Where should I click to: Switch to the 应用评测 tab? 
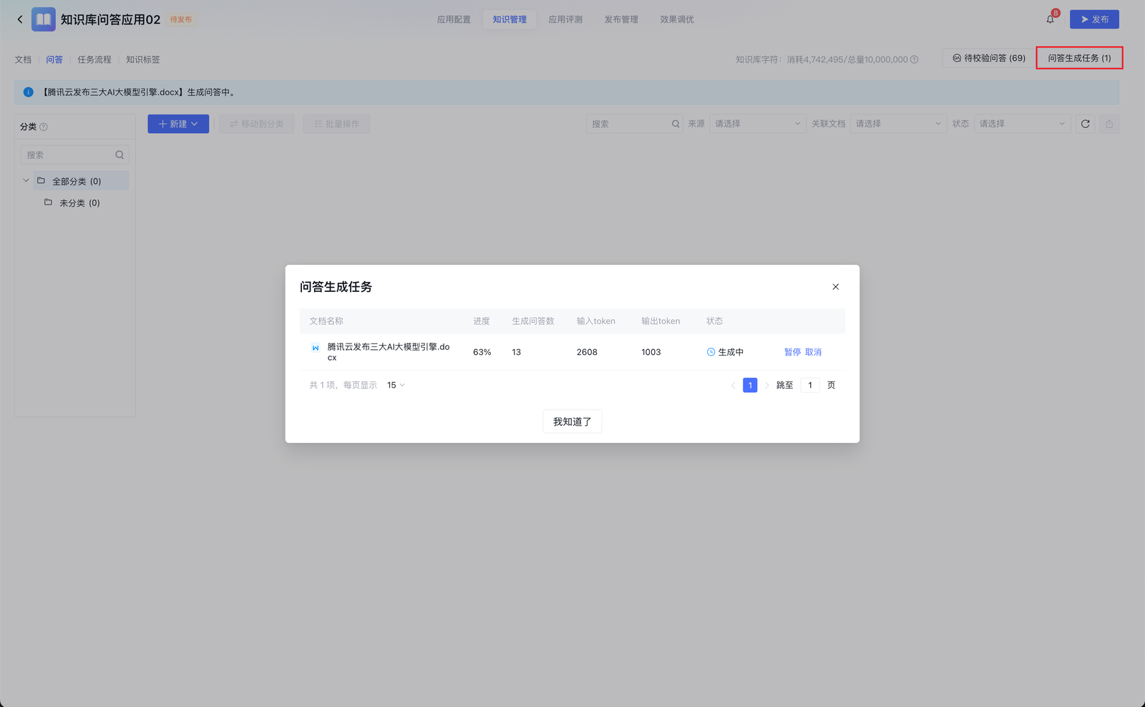(x=565, y=19)
